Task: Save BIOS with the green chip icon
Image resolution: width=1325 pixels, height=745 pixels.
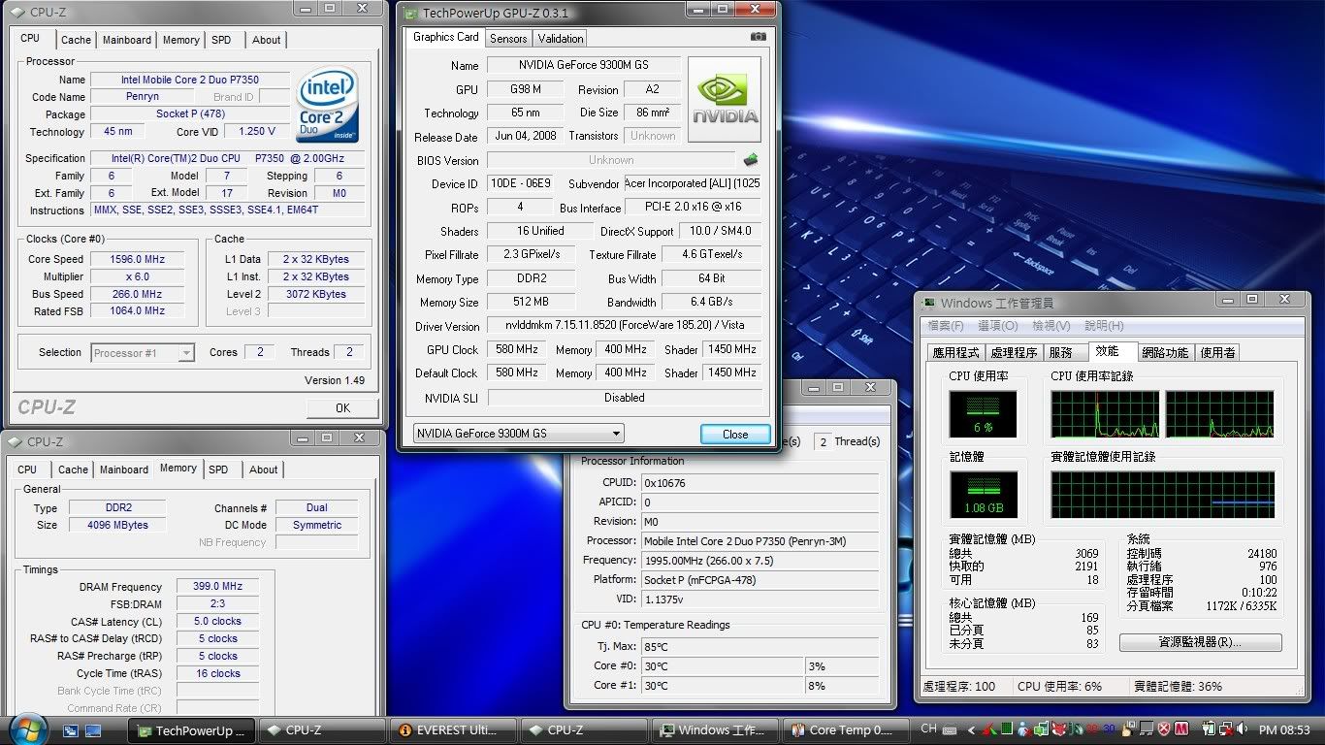Action: (751, 160)
